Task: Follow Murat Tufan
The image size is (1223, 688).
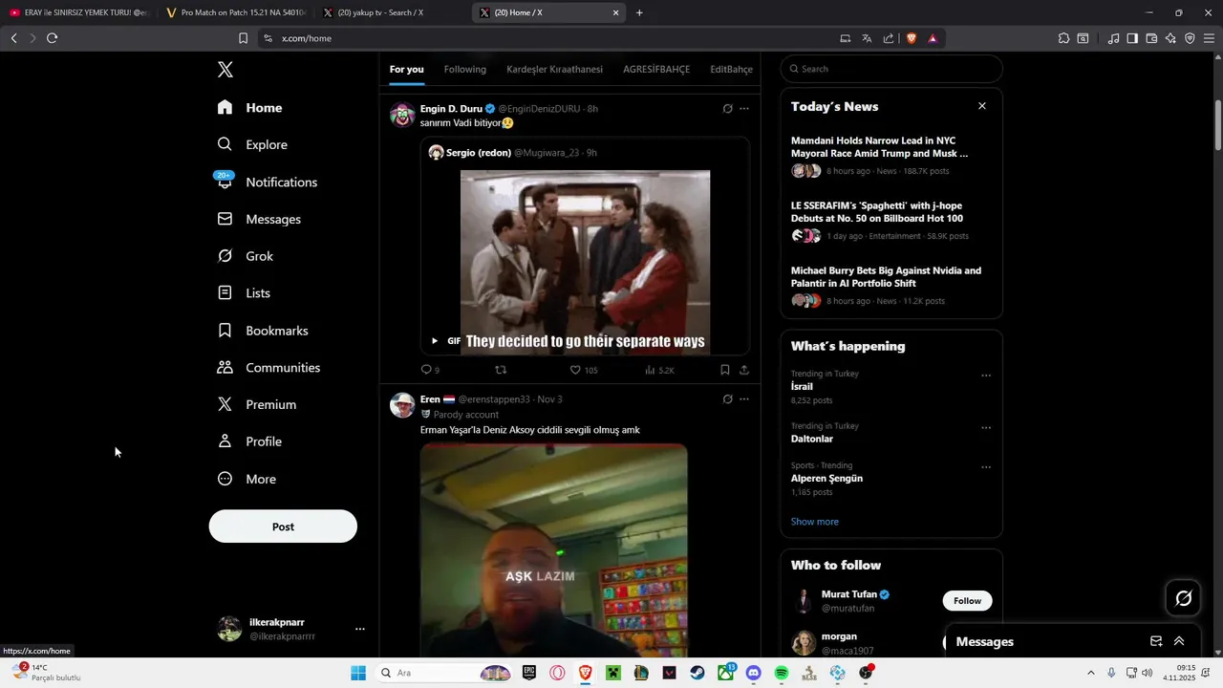Action: [x=967, y=601]
